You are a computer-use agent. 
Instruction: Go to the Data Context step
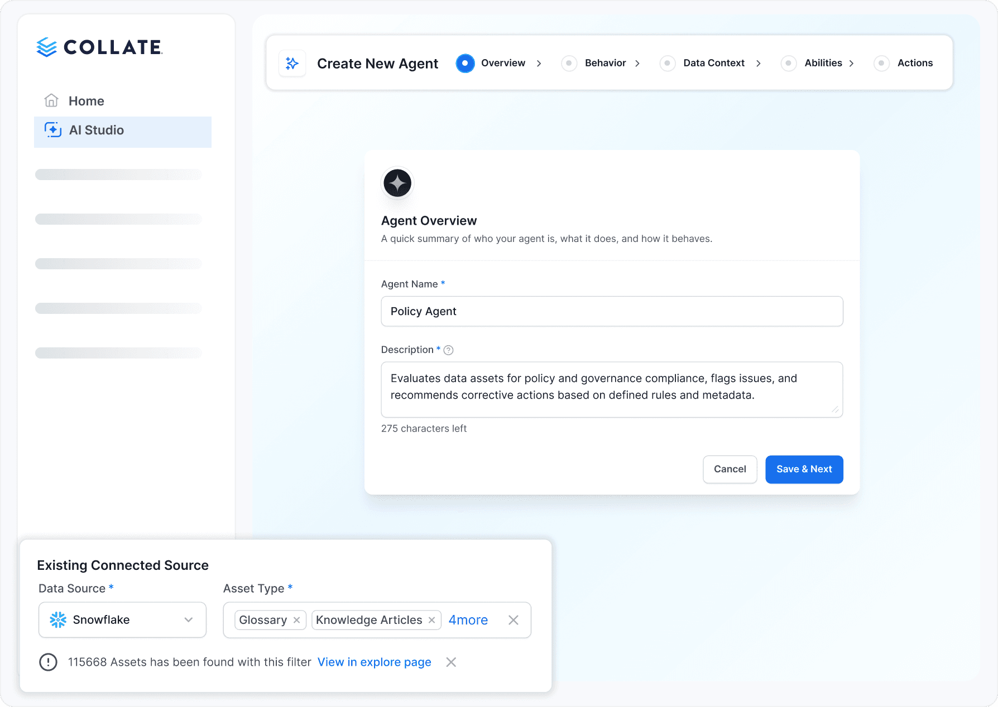point(714,63)
